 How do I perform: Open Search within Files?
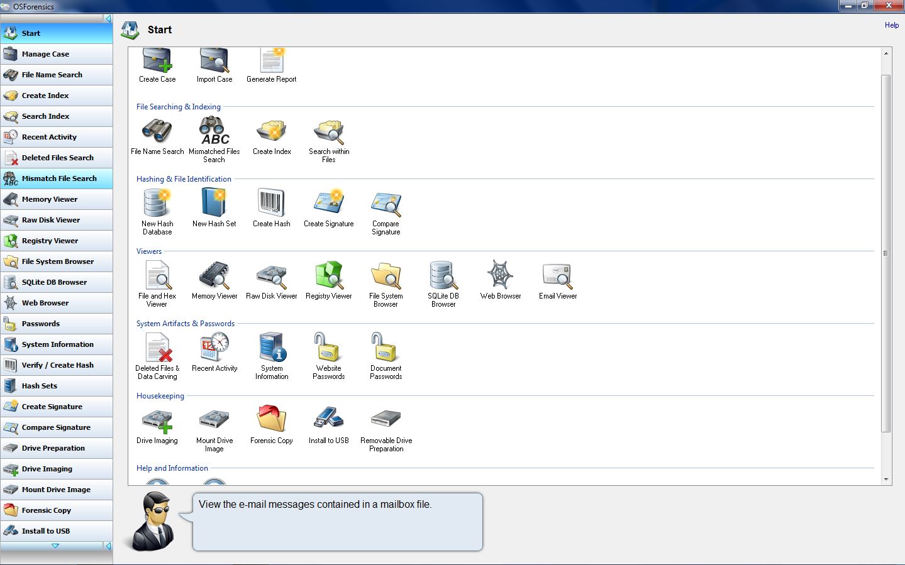tap(329, 131)
